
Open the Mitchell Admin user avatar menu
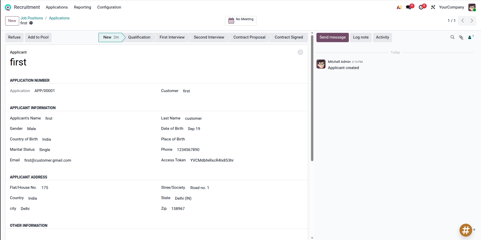(472, 7)
